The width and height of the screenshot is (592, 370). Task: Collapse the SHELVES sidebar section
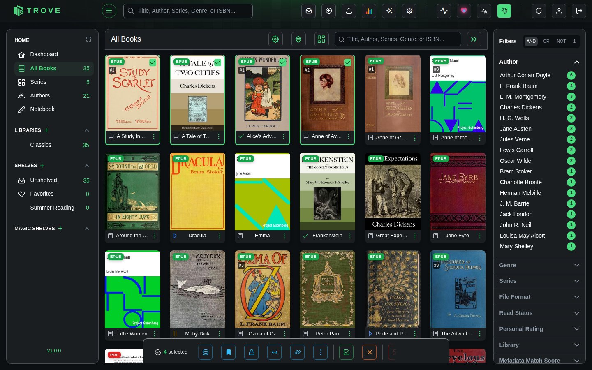click(x=87, y=166)
